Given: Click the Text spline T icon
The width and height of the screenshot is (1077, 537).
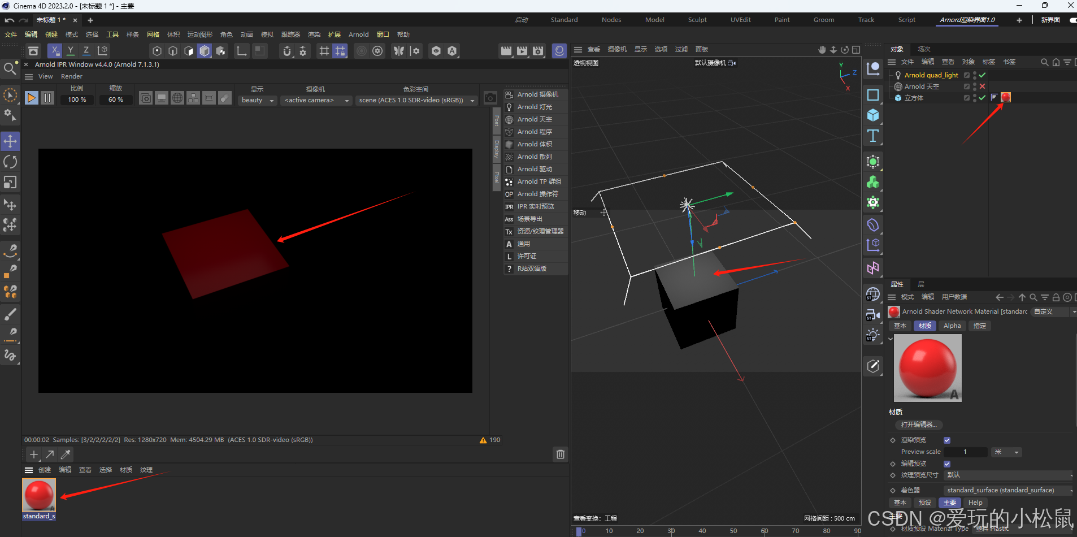Looking at the screenshot, I should pos(873,136).
